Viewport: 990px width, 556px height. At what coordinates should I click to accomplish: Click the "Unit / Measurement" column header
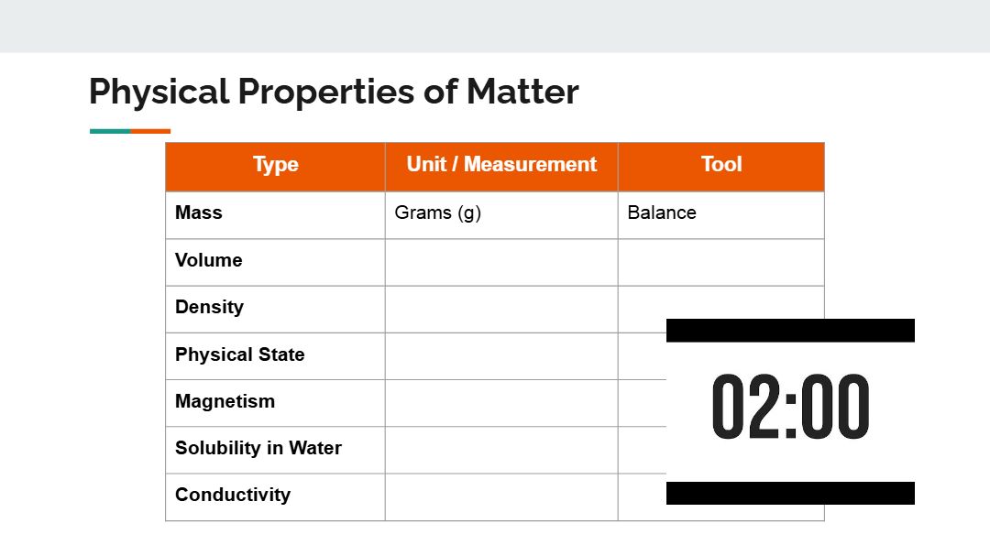pyautogui.click(x=501, y=165)
